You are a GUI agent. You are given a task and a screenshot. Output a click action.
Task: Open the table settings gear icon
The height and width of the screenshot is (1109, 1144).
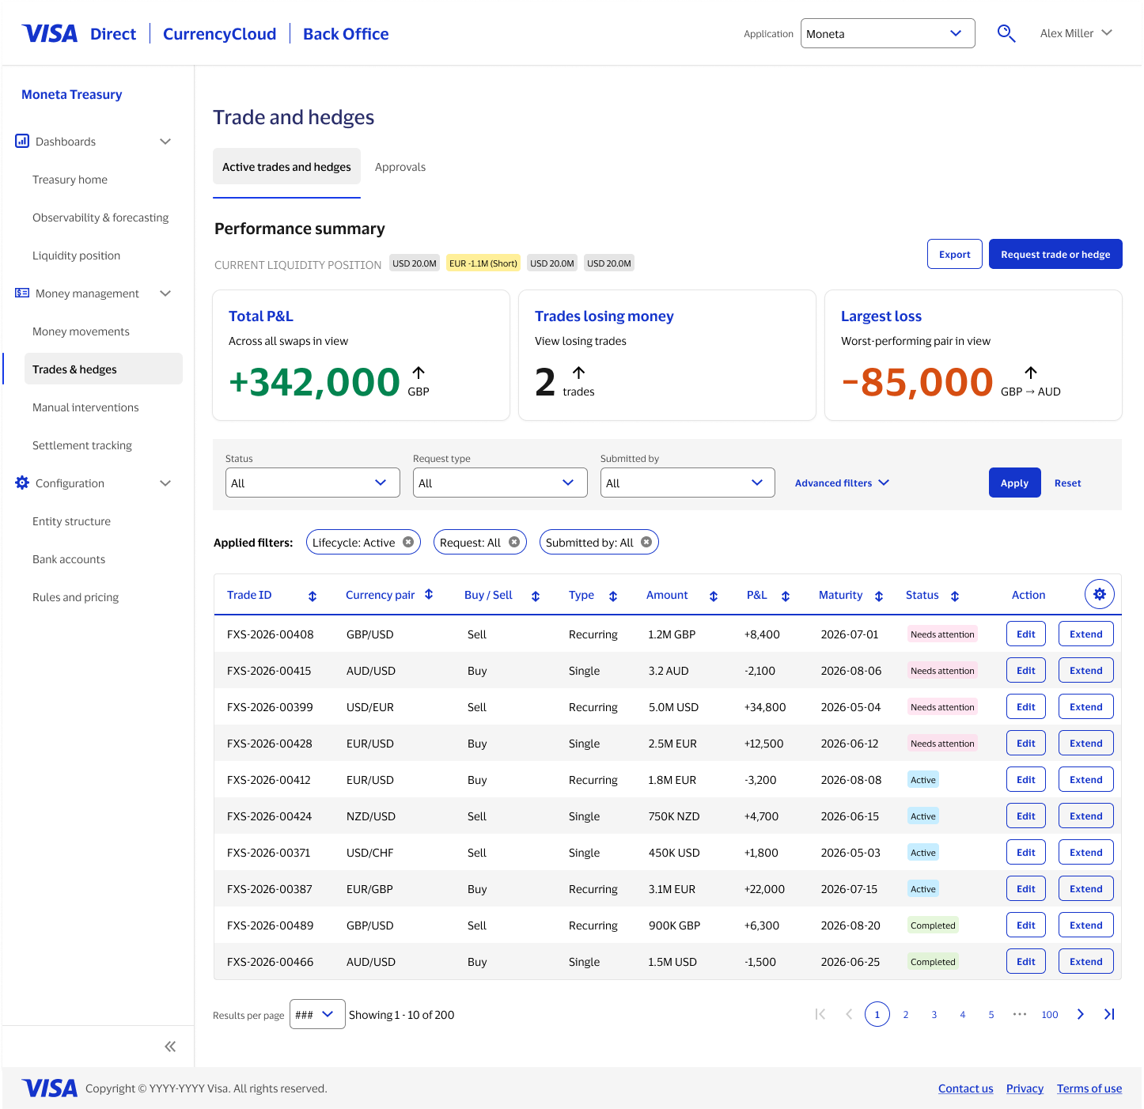[1100, 594]
